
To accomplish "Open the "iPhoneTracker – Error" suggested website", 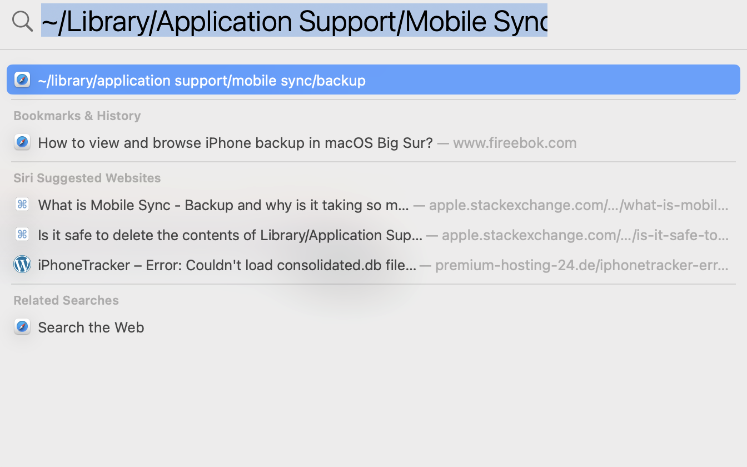I will [x=227, y=265].
